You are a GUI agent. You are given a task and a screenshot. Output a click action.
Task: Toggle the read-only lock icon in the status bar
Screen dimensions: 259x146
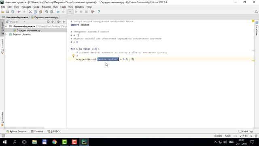pos(251,136)
